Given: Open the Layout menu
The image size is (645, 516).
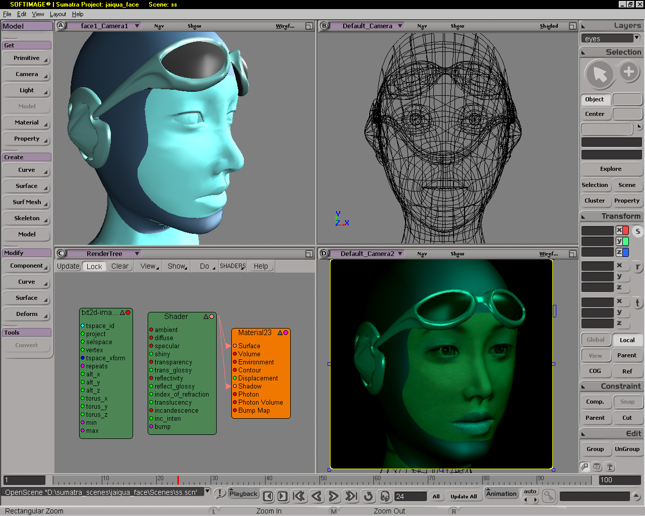Looking at the screenshot, I should [58, 14].
